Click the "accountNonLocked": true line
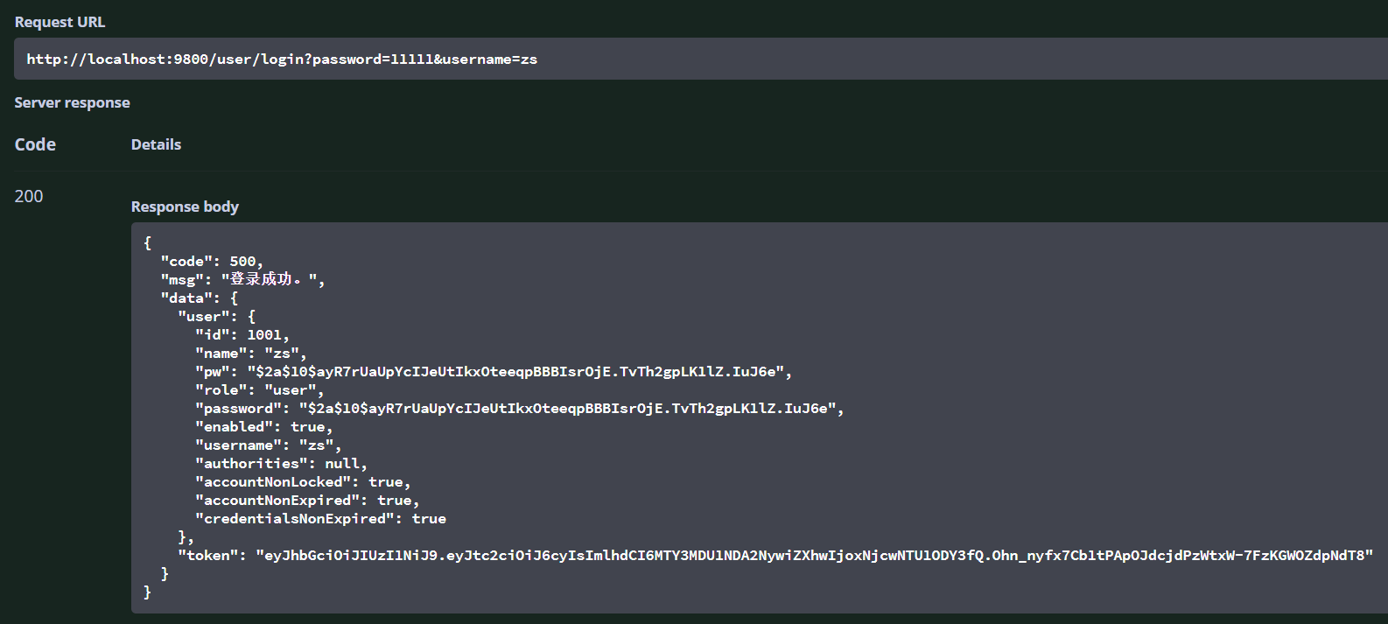 [302, 482]
